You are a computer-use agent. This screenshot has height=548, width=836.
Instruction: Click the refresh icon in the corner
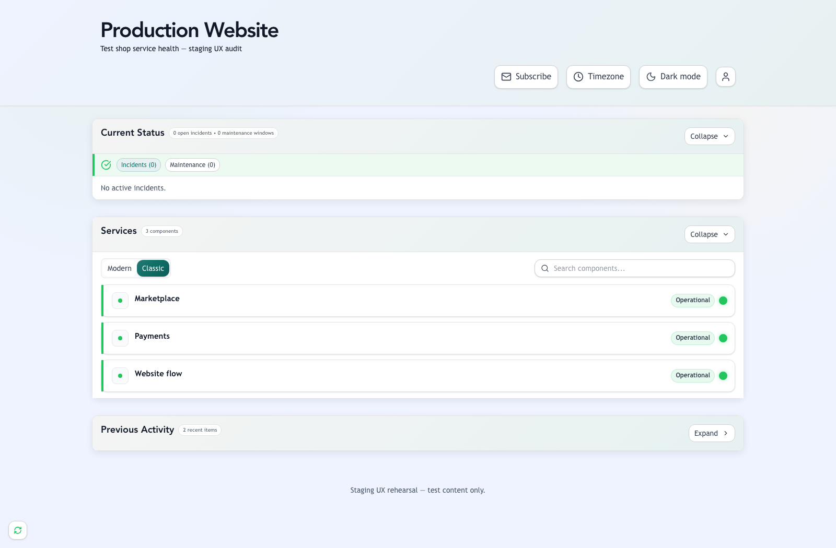click(18, 530)
